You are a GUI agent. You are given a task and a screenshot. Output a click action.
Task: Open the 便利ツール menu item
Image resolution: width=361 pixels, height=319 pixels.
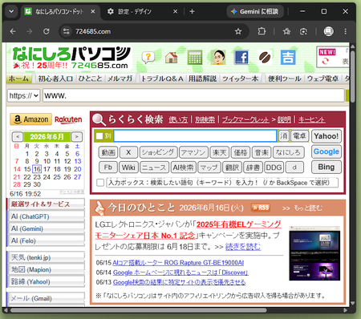pyautogui.click(x=284, y=79)
